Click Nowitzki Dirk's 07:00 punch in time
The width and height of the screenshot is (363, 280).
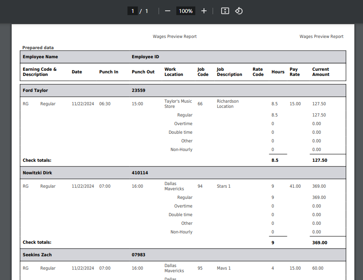point(105,186)
